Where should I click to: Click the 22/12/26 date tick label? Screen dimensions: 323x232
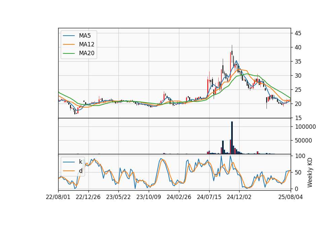pyautogui.click(x=88, y=197)
